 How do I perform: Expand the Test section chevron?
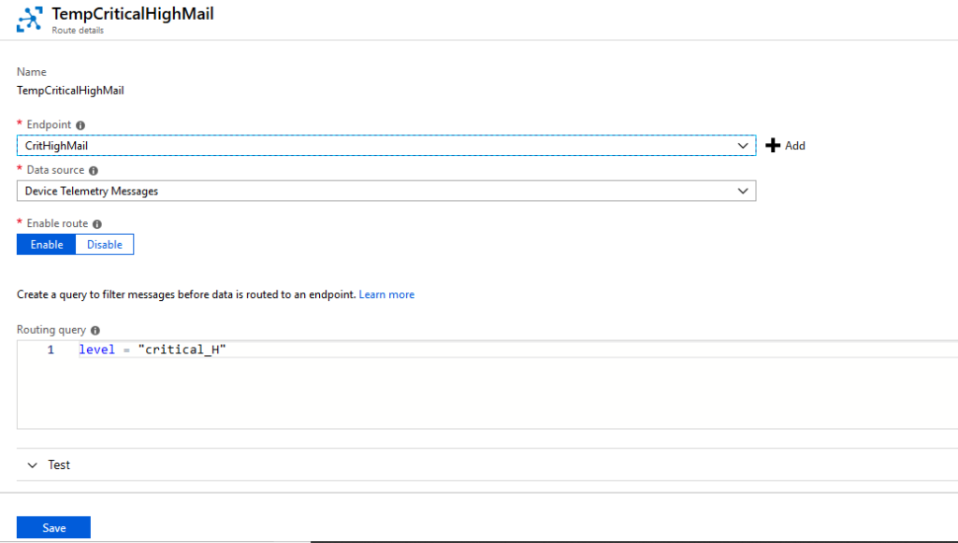(33, 464)
